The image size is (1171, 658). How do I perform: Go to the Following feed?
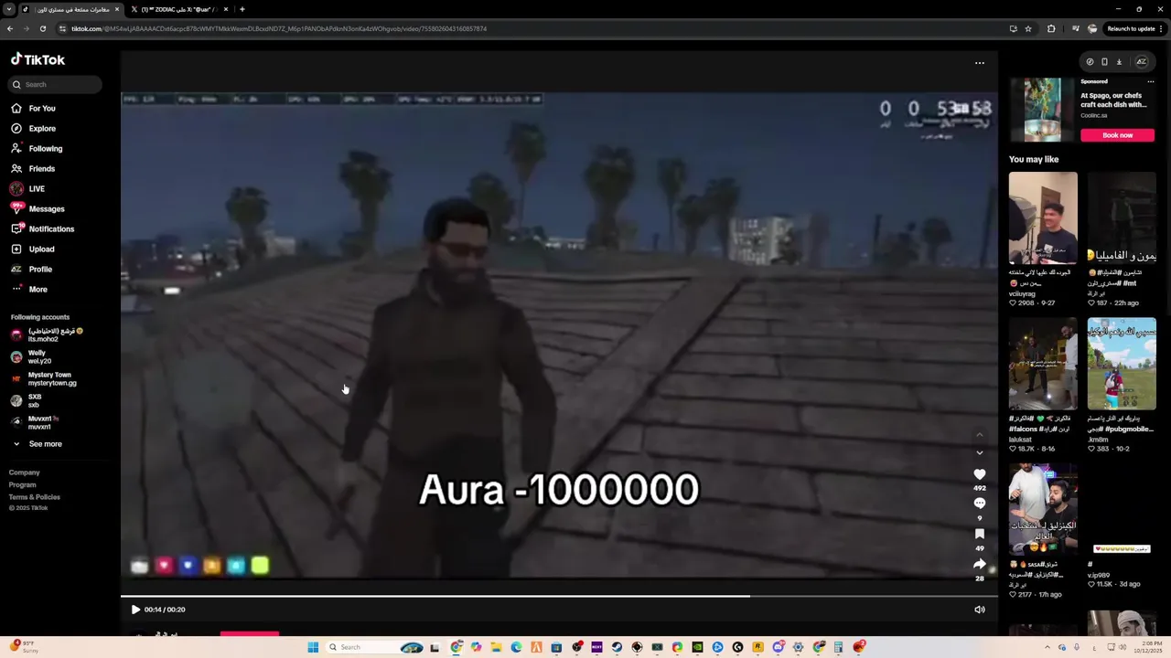point(45,149)
